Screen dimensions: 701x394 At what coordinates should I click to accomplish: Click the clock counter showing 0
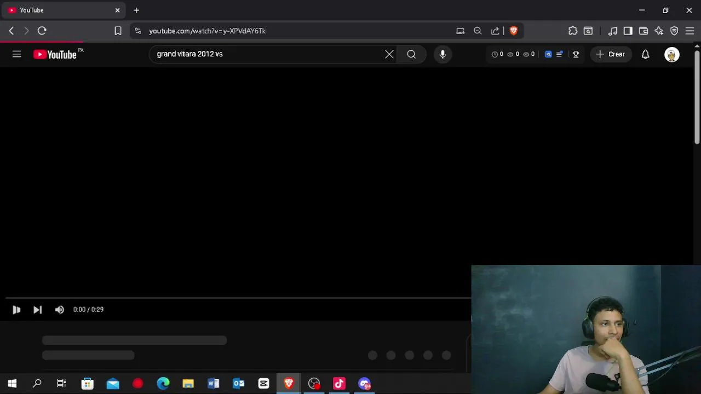point(497,54)
